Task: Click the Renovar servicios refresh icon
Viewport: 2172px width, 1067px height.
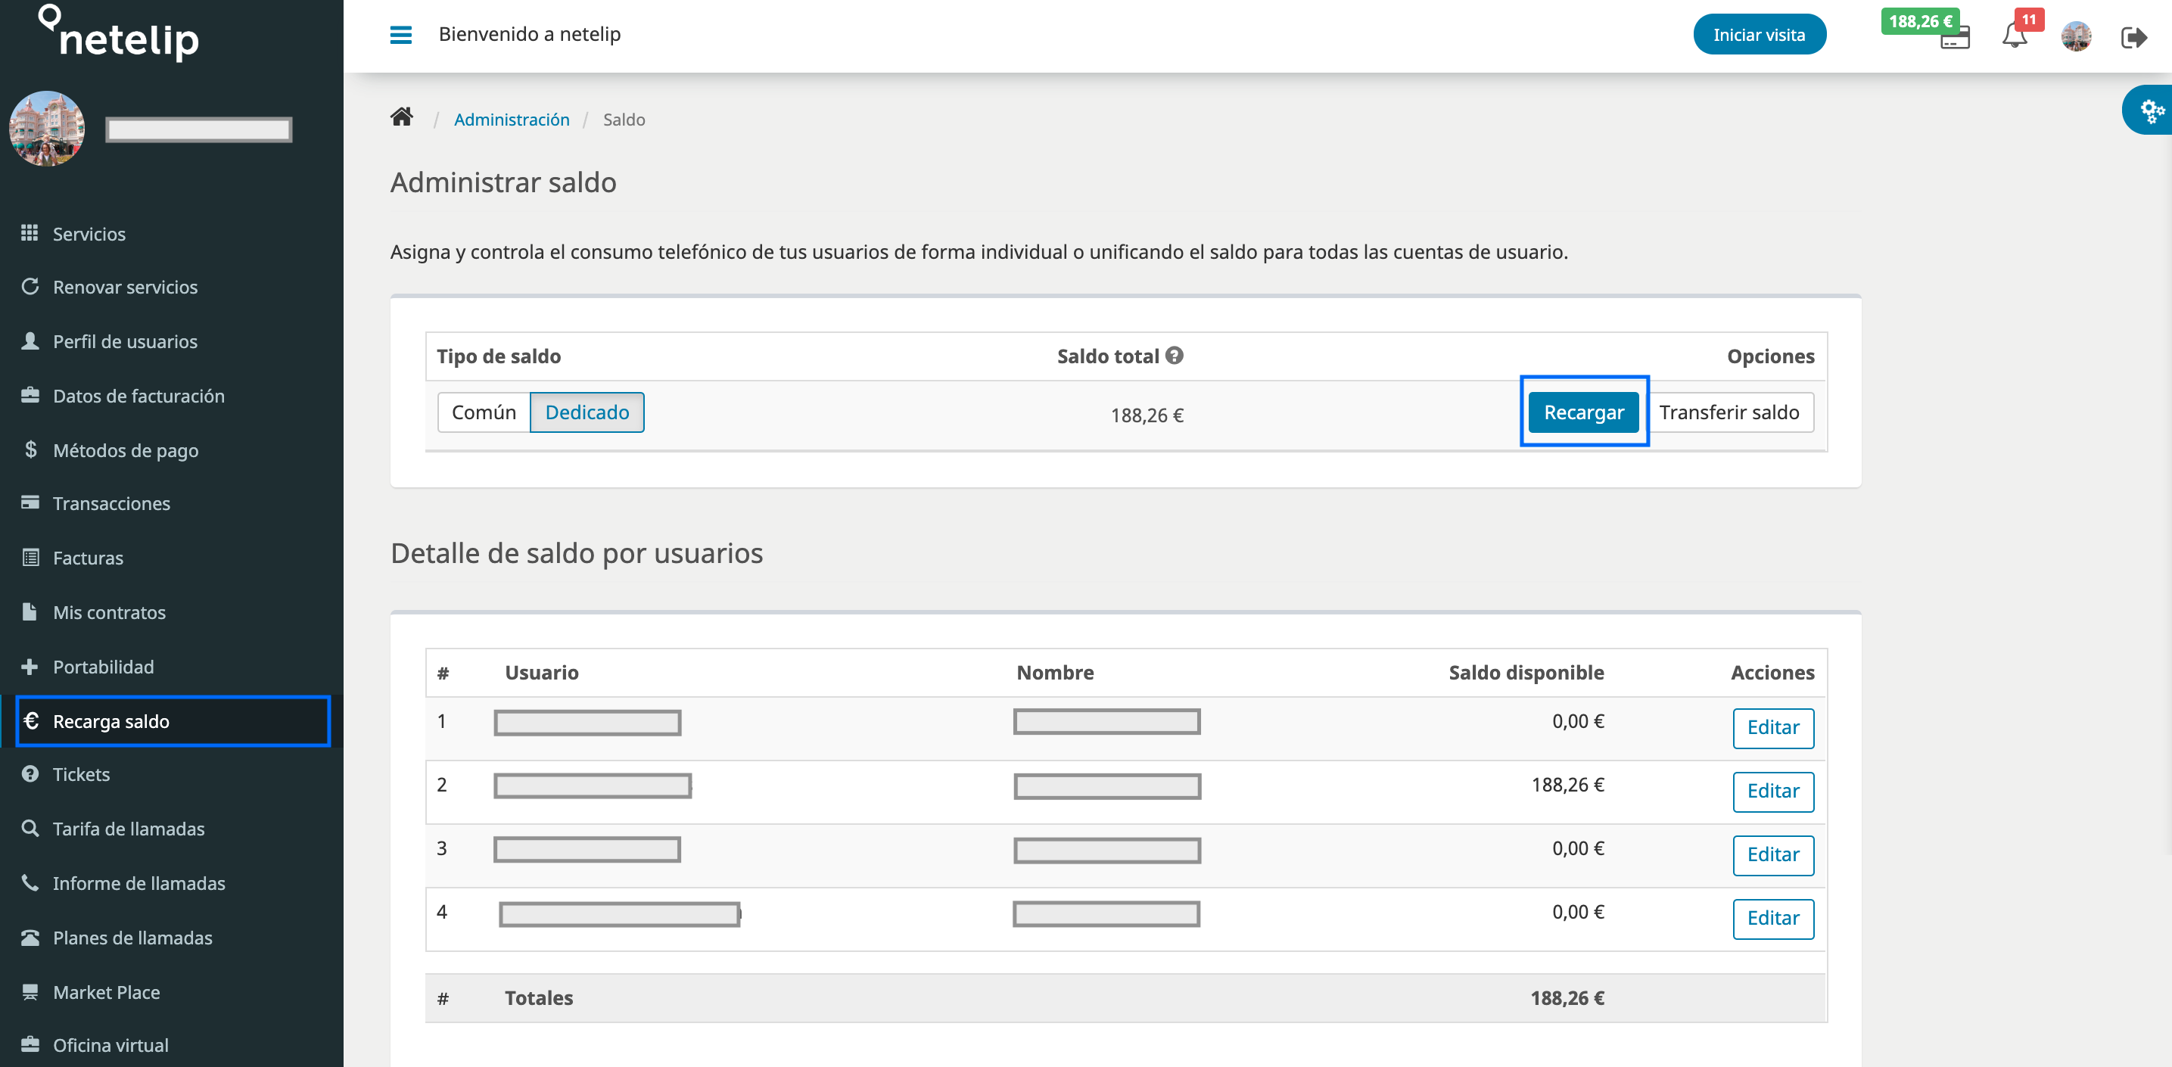Action: (x=30, y=287)
